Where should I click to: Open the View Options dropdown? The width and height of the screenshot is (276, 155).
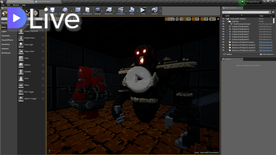point(267,55)
